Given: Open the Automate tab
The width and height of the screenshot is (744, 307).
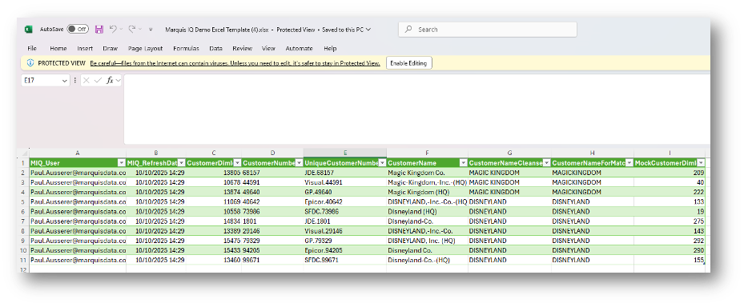Looking at the screenshot, I should click(299, 48).
